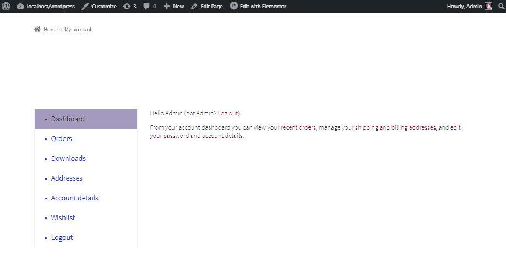Image resolution: width=506 pixels, height=279 pixels.
Task: Select Edit Page in admin bar
Action: 211,6
